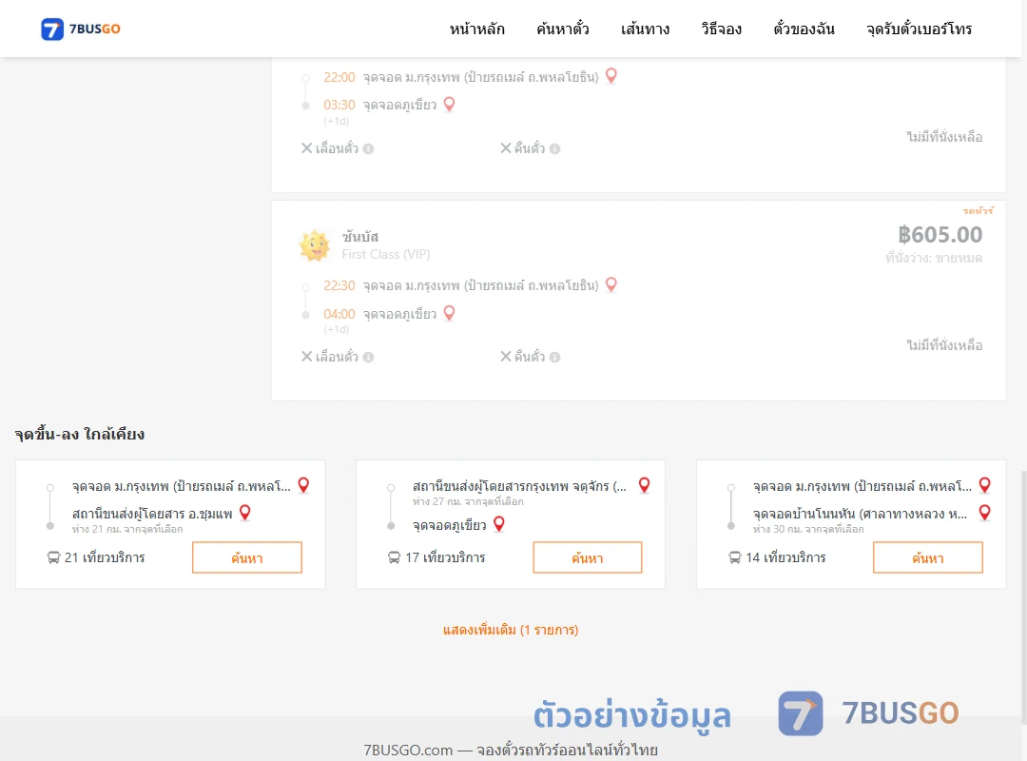Click map pin beside จุดจอดภูเขียว in nearby card
The width and height of the screenshot is (1027, 761).
coord(499,524)
